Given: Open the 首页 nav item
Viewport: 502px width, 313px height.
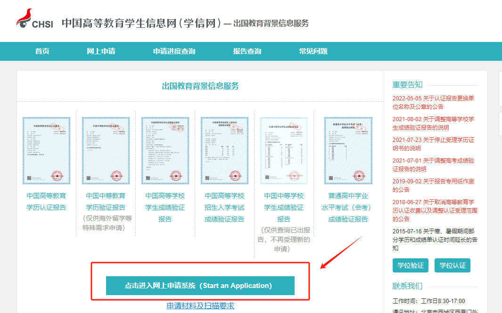Looking at the screenshot, I should click(42, 51).
